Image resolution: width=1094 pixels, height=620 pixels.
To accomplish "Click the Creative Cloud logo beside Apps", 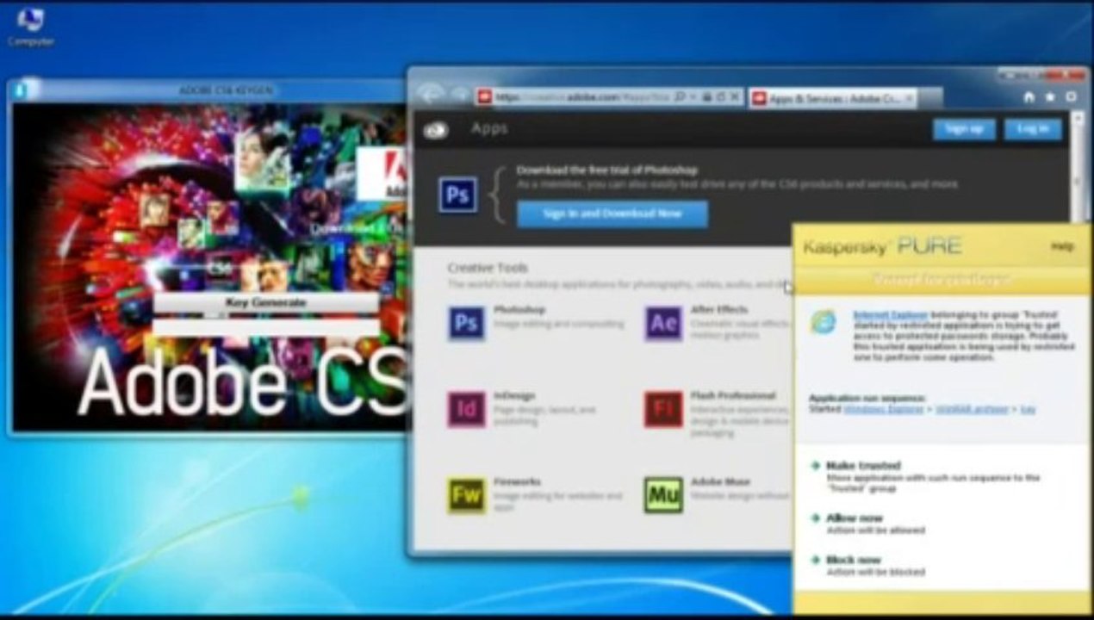I will 436,130.
